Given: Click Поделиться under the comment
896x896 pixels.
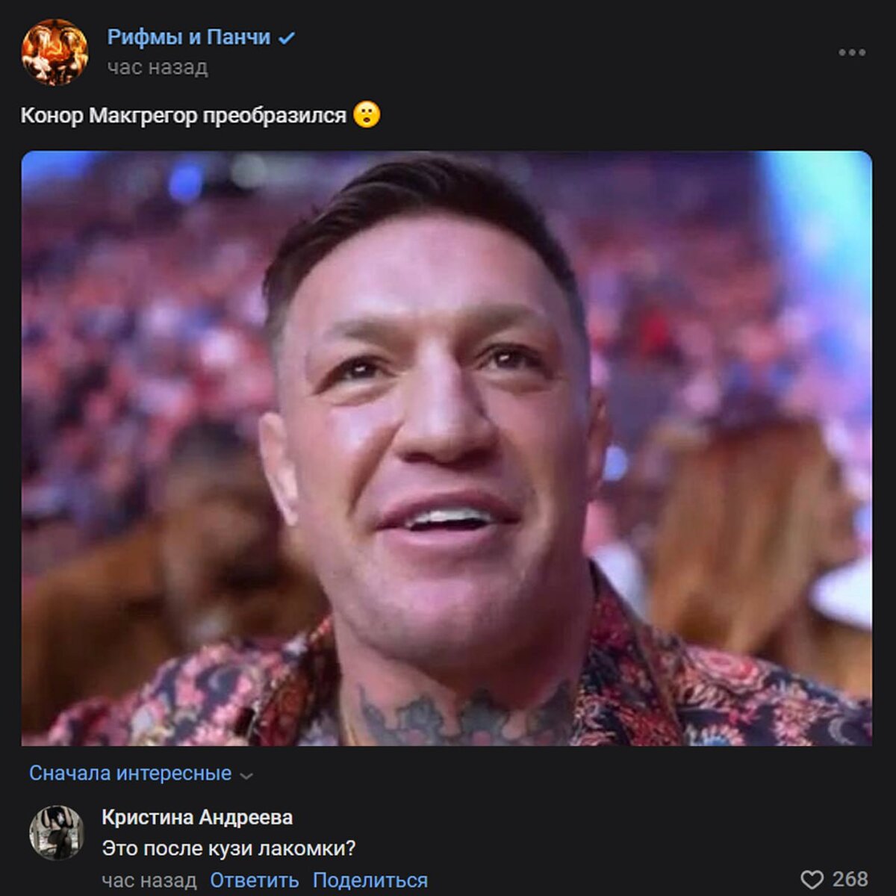Looking at the screenshot, I should 370,880.
